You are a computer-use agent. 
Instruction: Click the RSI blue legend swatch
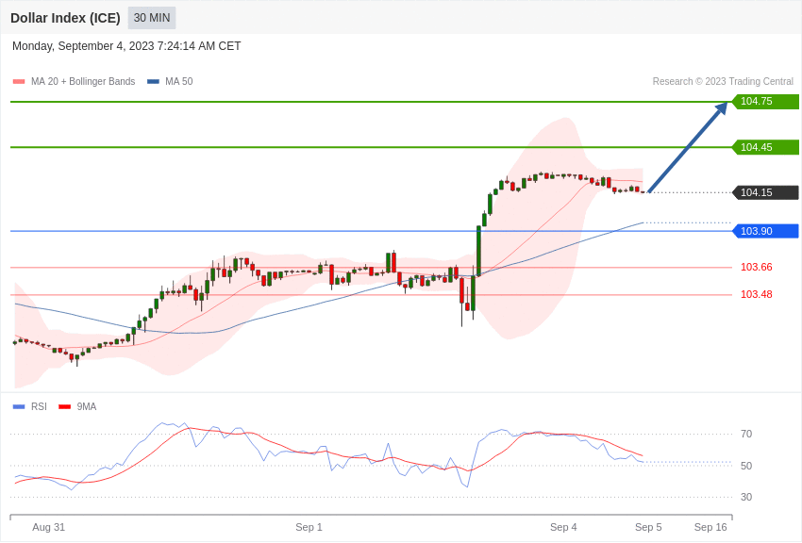(19, 407)
